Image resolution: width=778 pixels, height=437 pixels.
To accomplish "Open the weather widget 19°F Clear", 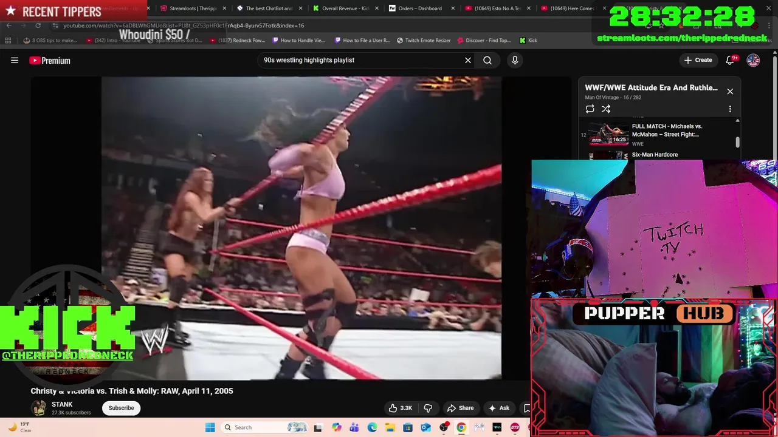I will [19, 427].
